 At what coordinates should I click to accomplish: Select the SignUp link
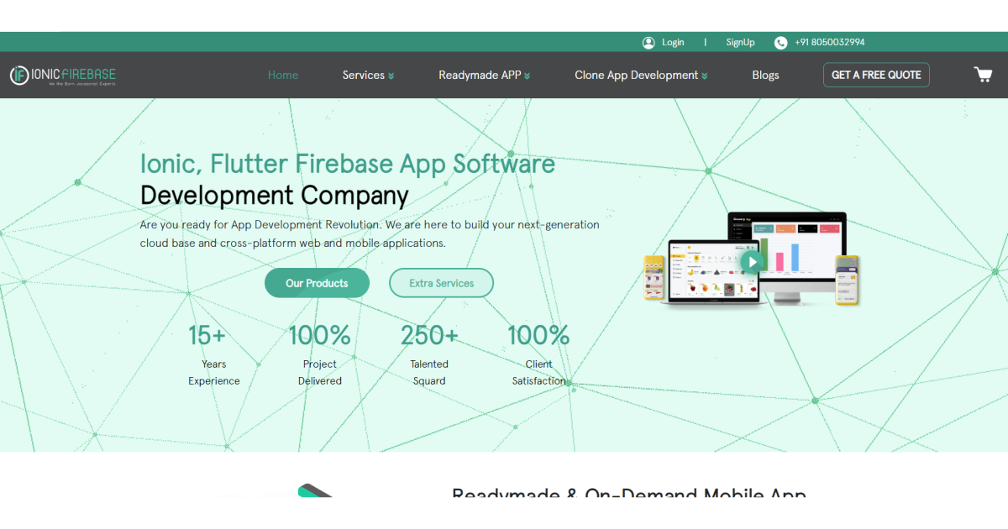tap(740, 42)
